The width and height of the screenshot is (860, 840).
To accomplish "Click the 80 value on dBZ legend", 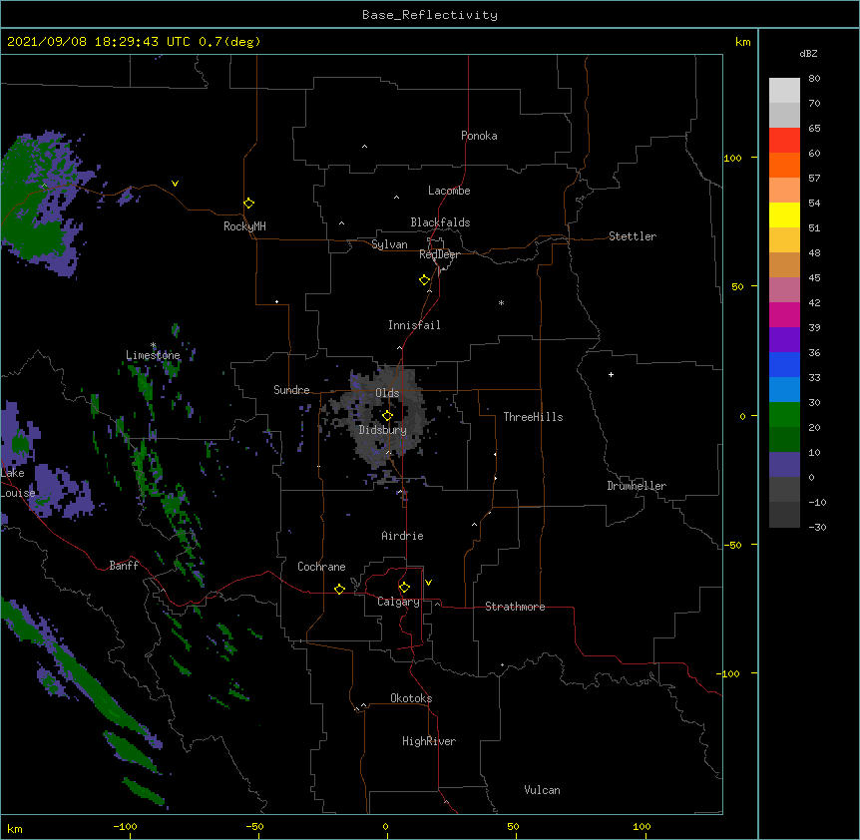I will [x=814, y=79].
